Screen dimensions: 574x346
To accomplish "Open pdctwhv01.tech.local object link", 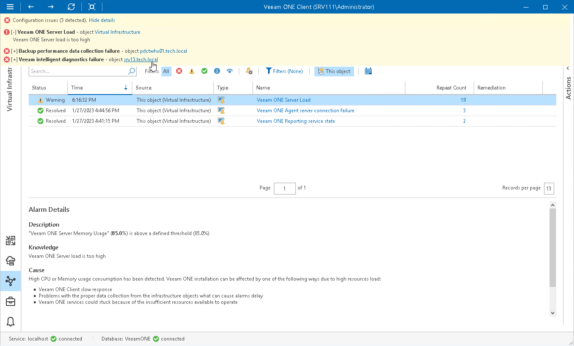I will point(164,51).
